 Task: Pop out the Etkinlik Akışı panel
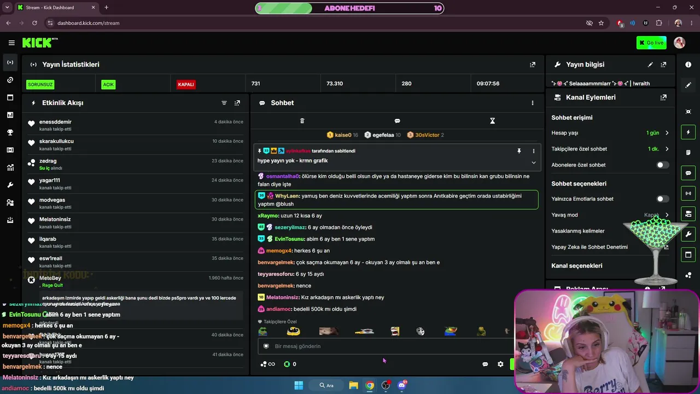coord(237,103)
